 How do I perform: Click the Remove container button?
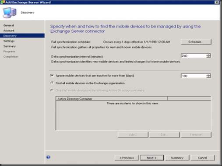coord(196,135)
